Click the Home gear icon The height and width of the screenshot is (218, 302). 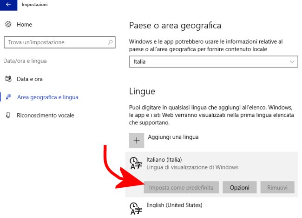pos(8,24)
